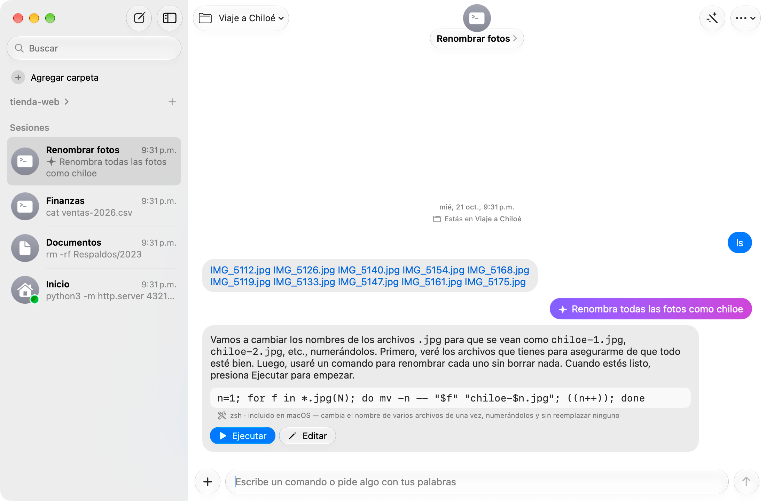Click the cat ventas-2026.csv preview text
The height and width of the screenshot is (501, 766).
[x=89, y=213]
